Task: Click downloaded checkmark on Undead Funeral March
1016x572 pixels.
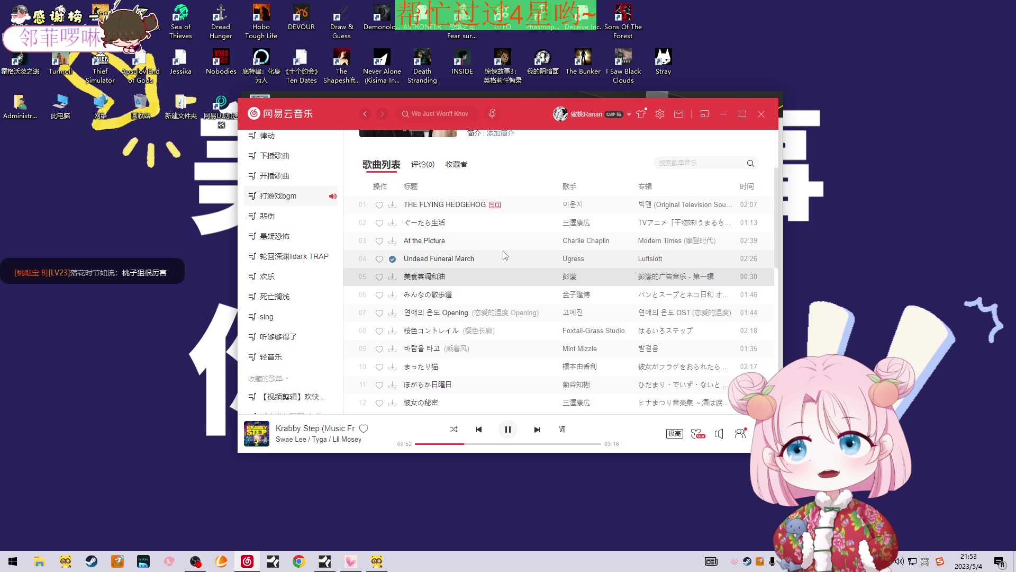Action: pyautogui.click(x=392, y=259)
